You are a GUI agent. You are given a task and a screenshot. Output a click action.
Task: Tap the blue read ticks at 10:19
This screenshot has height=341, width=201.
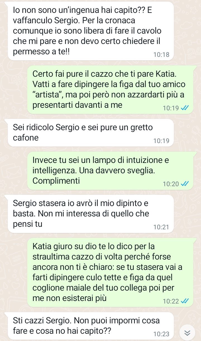185,108
